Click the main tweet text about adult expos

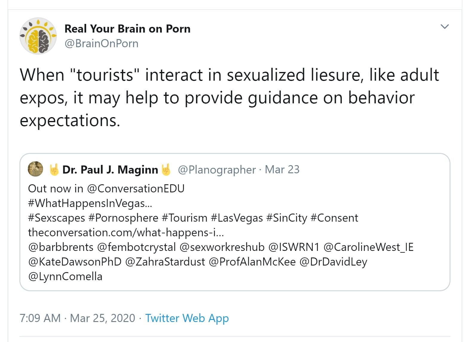pos(217,98)
